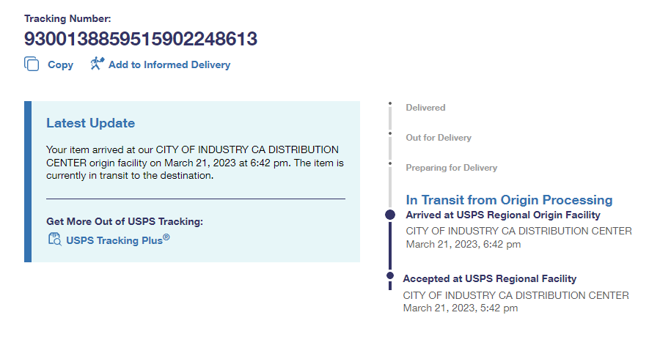Click the Accepted at USPS Regional Facility dot
Screen dimensions: 649x348
click(x=390, y=276)
